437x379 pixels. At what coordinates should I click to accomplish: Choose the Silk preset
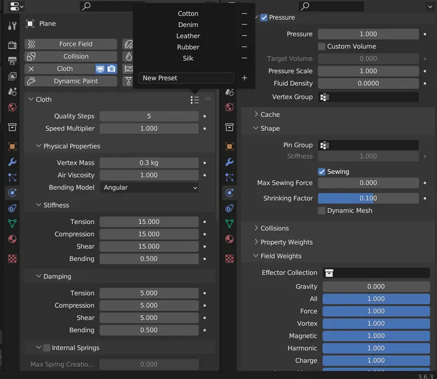[x=188, y=59]
